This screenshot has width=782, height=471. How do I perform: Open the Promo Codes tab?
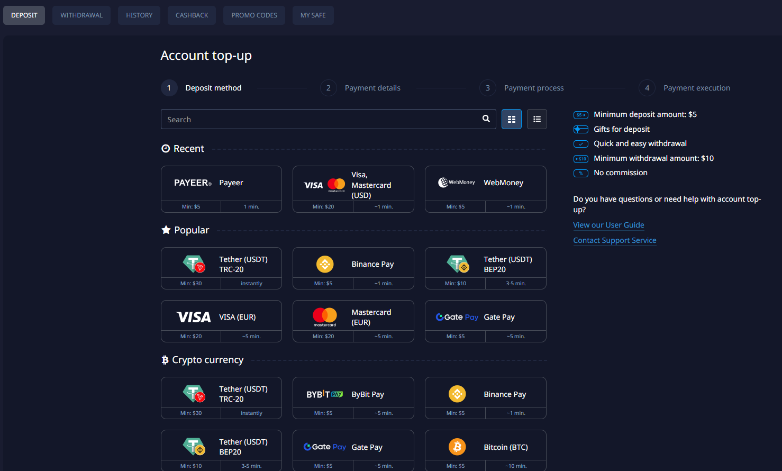point(254,15)
